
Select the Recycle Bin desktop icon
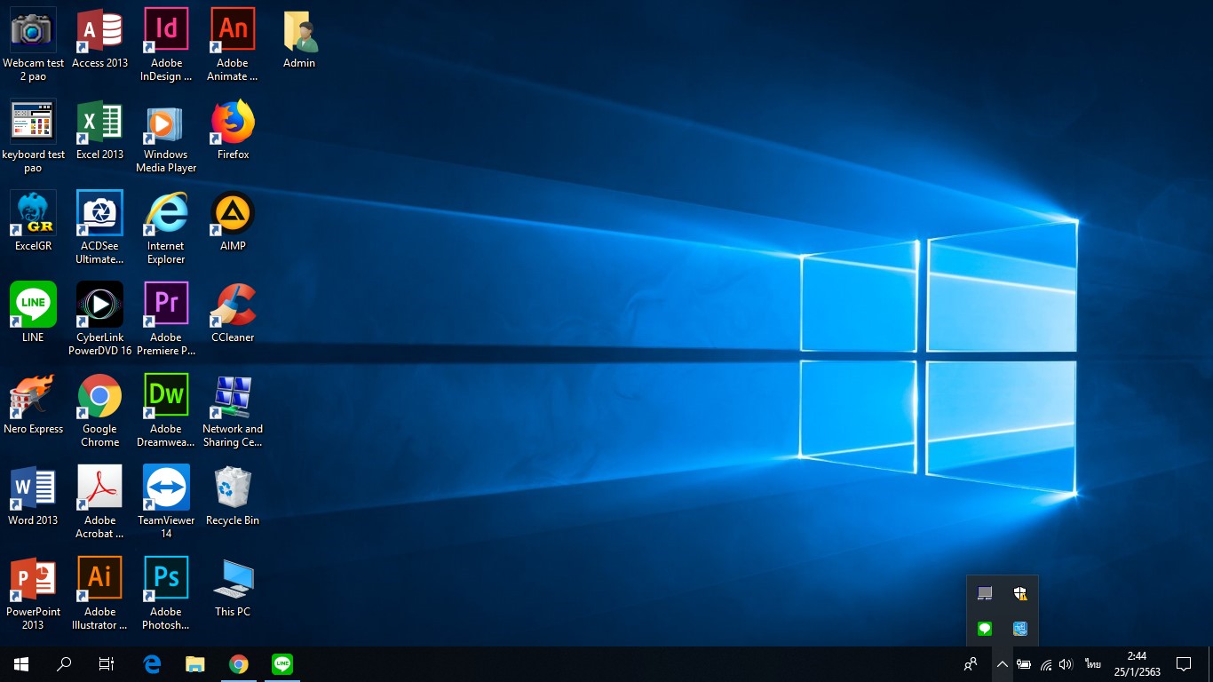point(233,496)
